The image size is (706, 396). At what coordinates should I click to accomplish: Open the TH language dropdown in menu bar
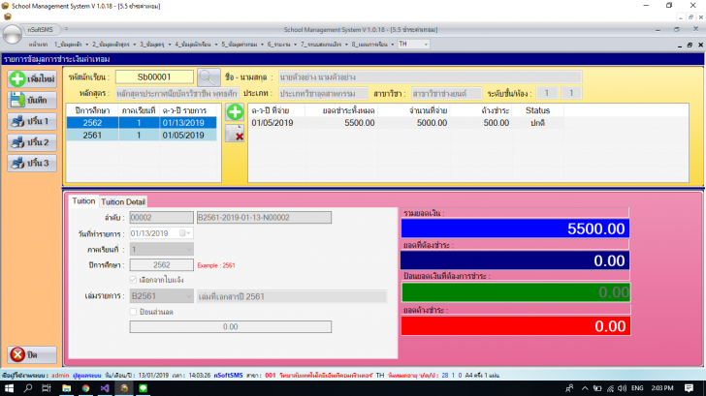pos(426,44)
